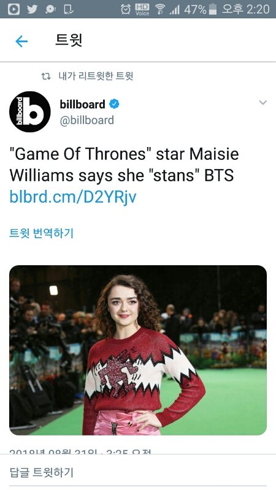
Task: Click 트윗 번역하기 to translate tweet
Action: 41,233
